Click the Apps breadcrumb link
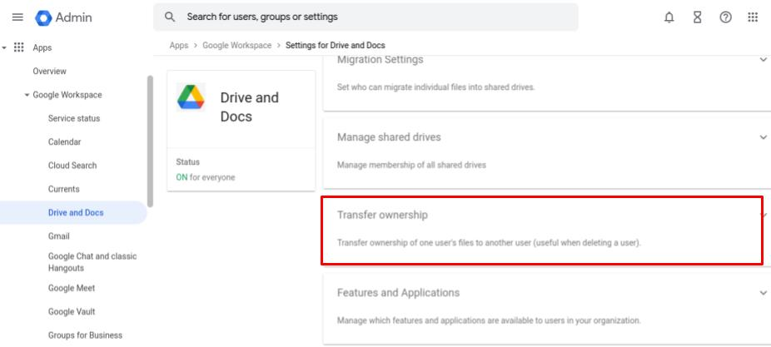 [x=179, y=45]
